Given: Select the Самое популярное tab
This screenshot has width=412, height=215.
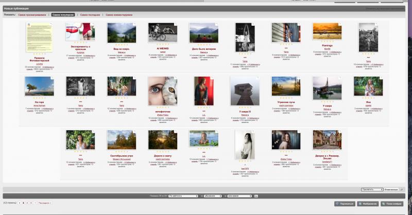Looking at the screenshot, I should (x=63, y=15).
